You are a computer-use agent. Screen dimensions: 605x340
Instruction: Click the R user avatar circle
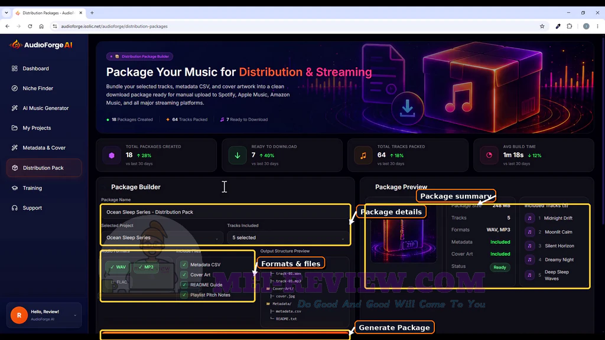(19, 315)
